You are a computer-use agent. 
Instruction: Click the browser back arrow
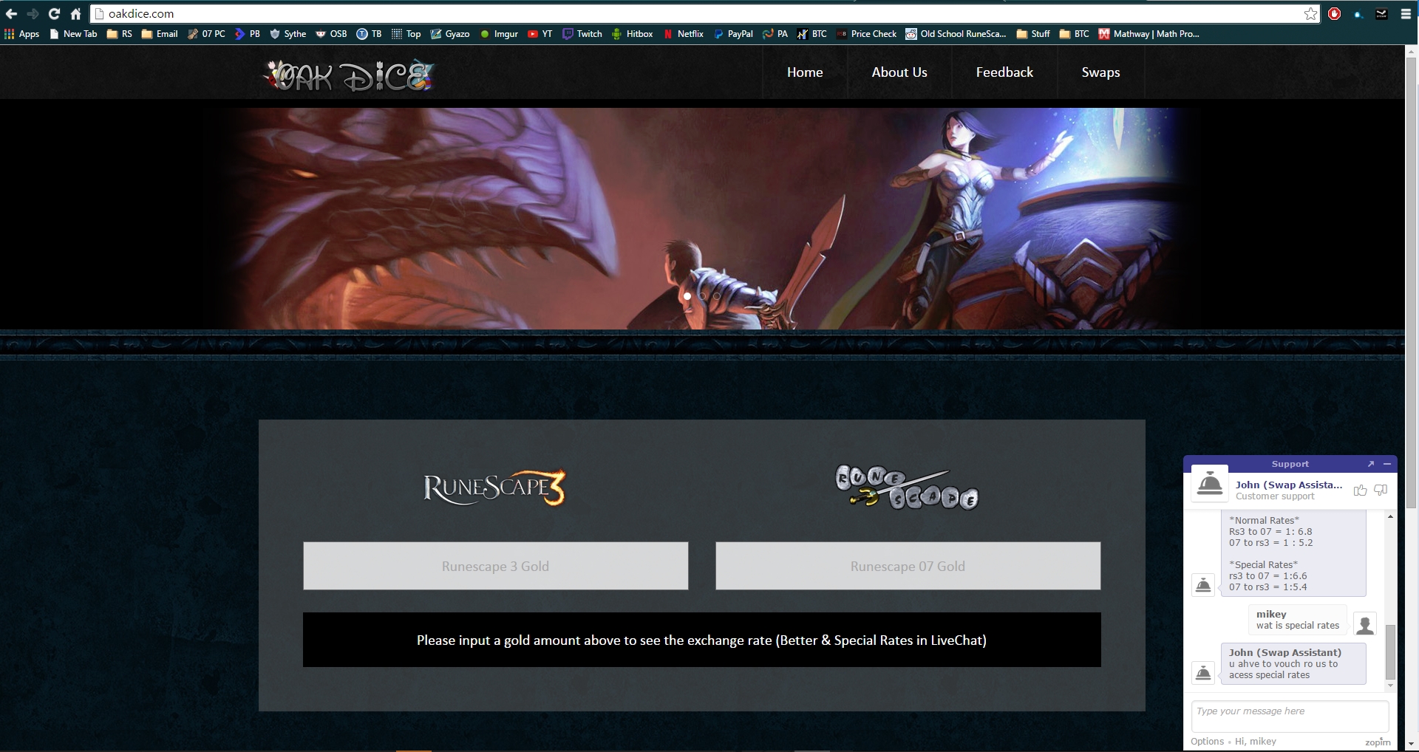pyautogui.click(x=11, y=14)
